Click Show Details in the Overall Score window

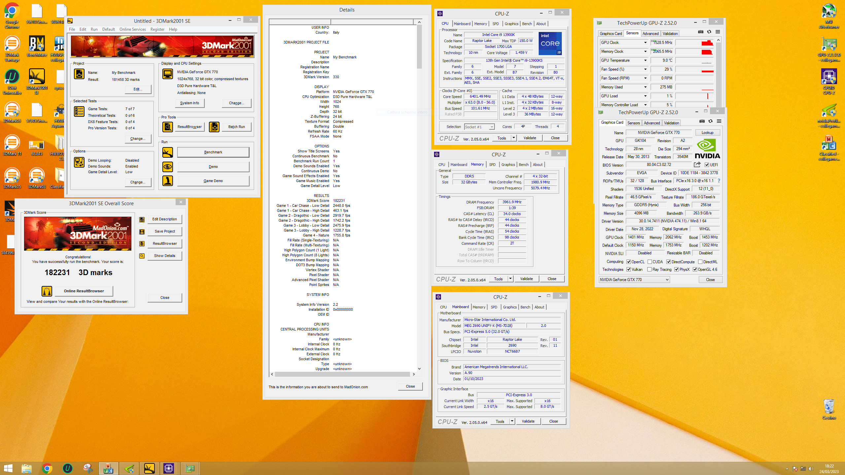click(x=165, y=256)
